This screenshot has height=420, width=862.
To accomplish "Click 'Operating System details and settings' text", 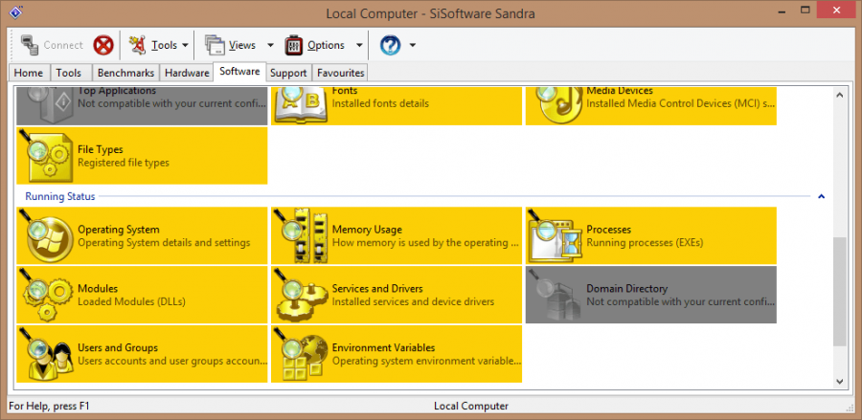I will pyautogui.click(x=164, y=242).
